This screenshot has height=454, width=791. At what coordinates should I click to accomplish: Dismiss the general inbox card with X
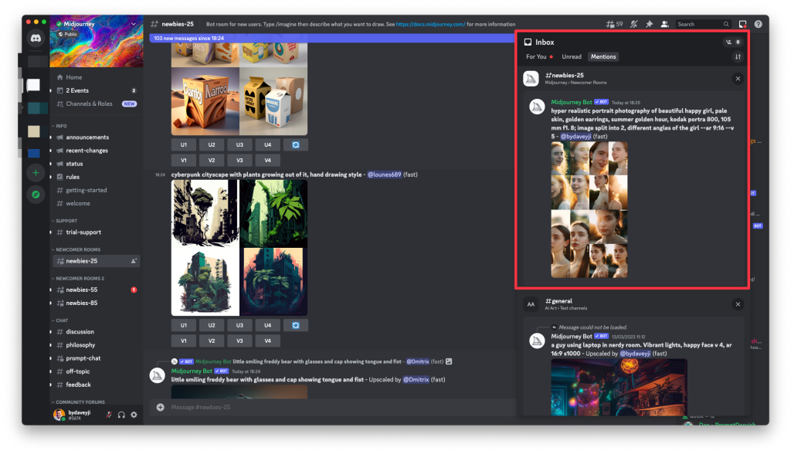[x=738, y=304]
